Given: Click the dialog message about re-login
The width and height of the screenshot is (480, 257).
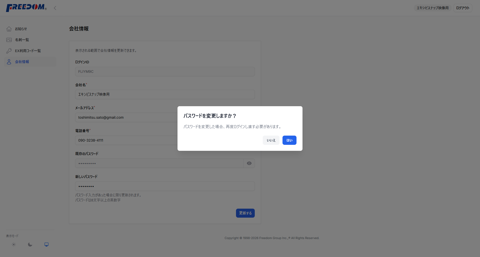Looking at the screenshot, I should (233, 127).
